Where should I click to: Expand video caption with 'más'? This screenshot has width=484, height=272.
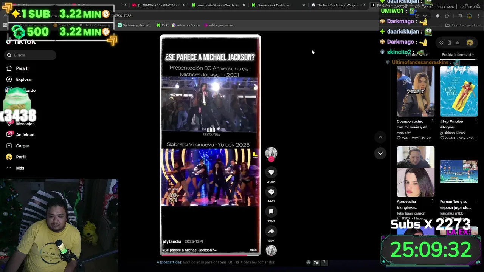click(253, 250)
